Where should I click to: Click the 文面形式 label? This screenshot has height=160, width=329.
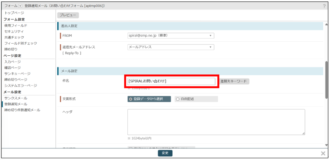(69, 99)
